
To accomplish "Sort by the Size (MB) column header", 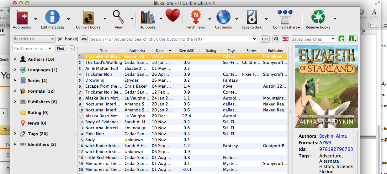I will [x=186, y=51].
